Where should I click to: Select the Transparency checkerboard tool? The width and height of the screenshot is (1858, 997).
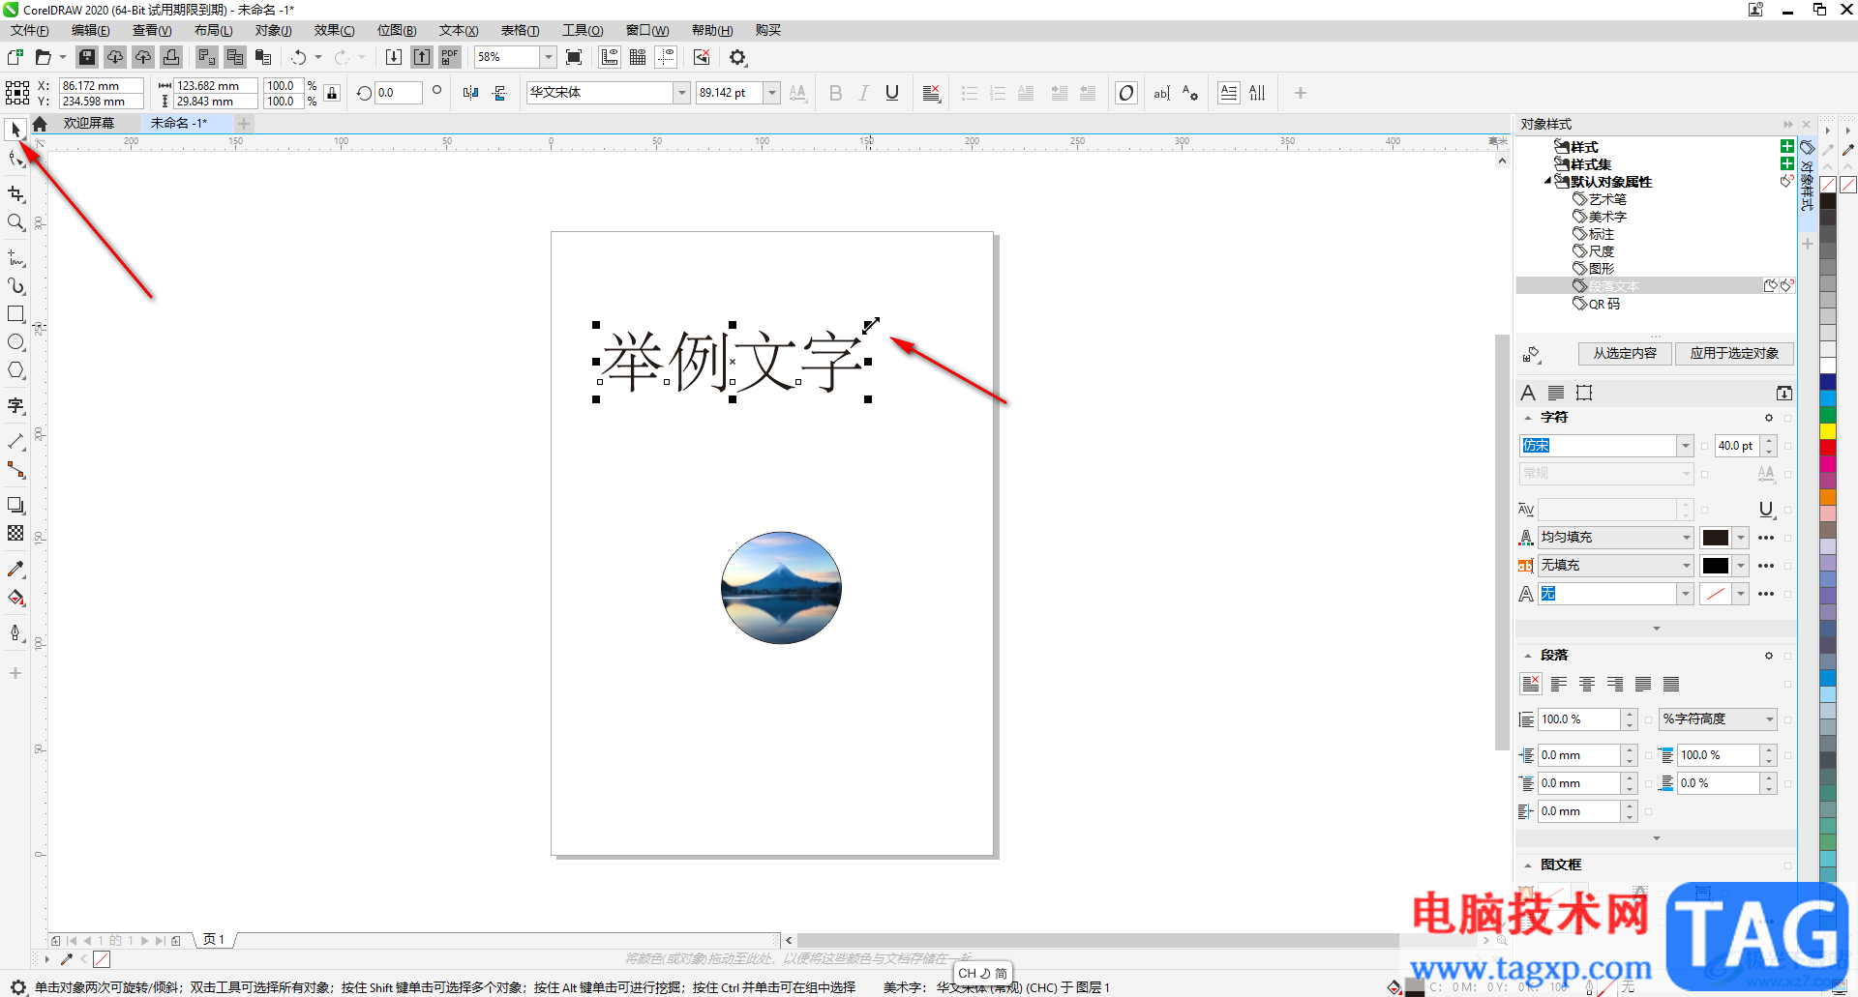click(15, 533)
